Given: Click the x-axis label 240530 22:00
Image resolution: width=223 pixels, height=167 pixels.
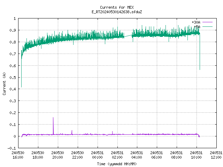Looking at the screenshot, I should coord(77,155).
